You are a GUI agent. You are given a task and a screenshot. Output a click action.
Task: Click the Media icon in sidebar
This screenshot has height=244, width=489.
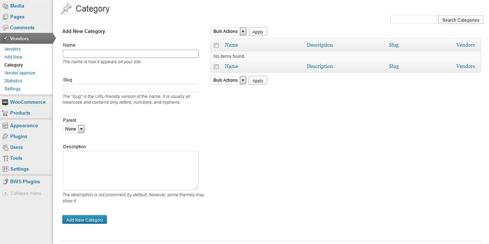coord(5,6)
